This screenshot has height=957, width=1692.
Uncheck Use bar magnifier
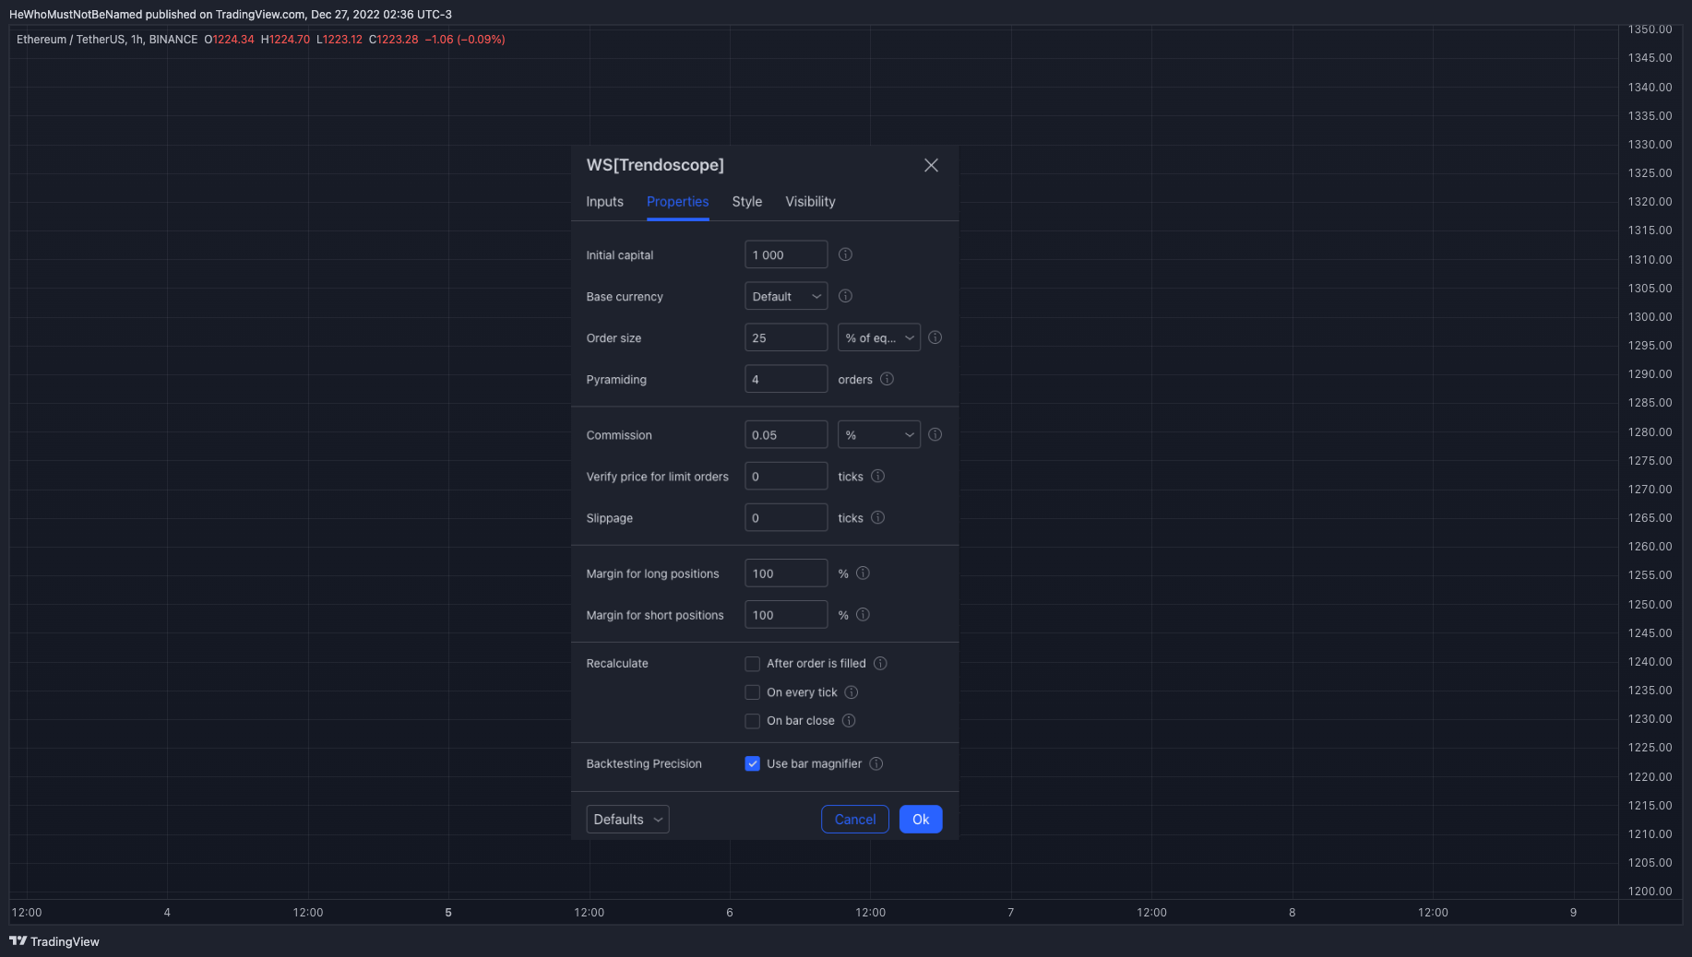coord(752,763)
